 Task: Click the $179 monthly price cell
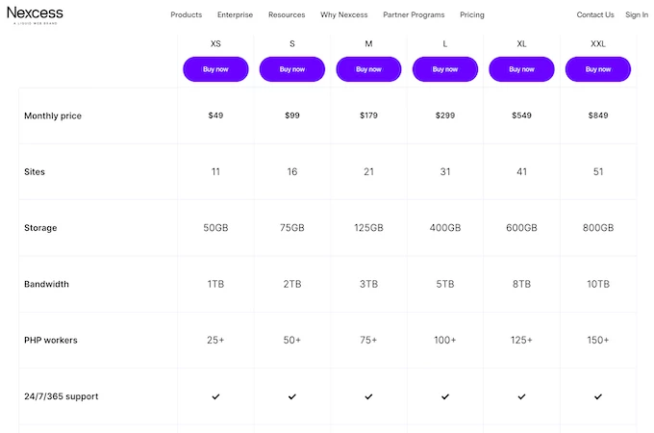(368, 115)
